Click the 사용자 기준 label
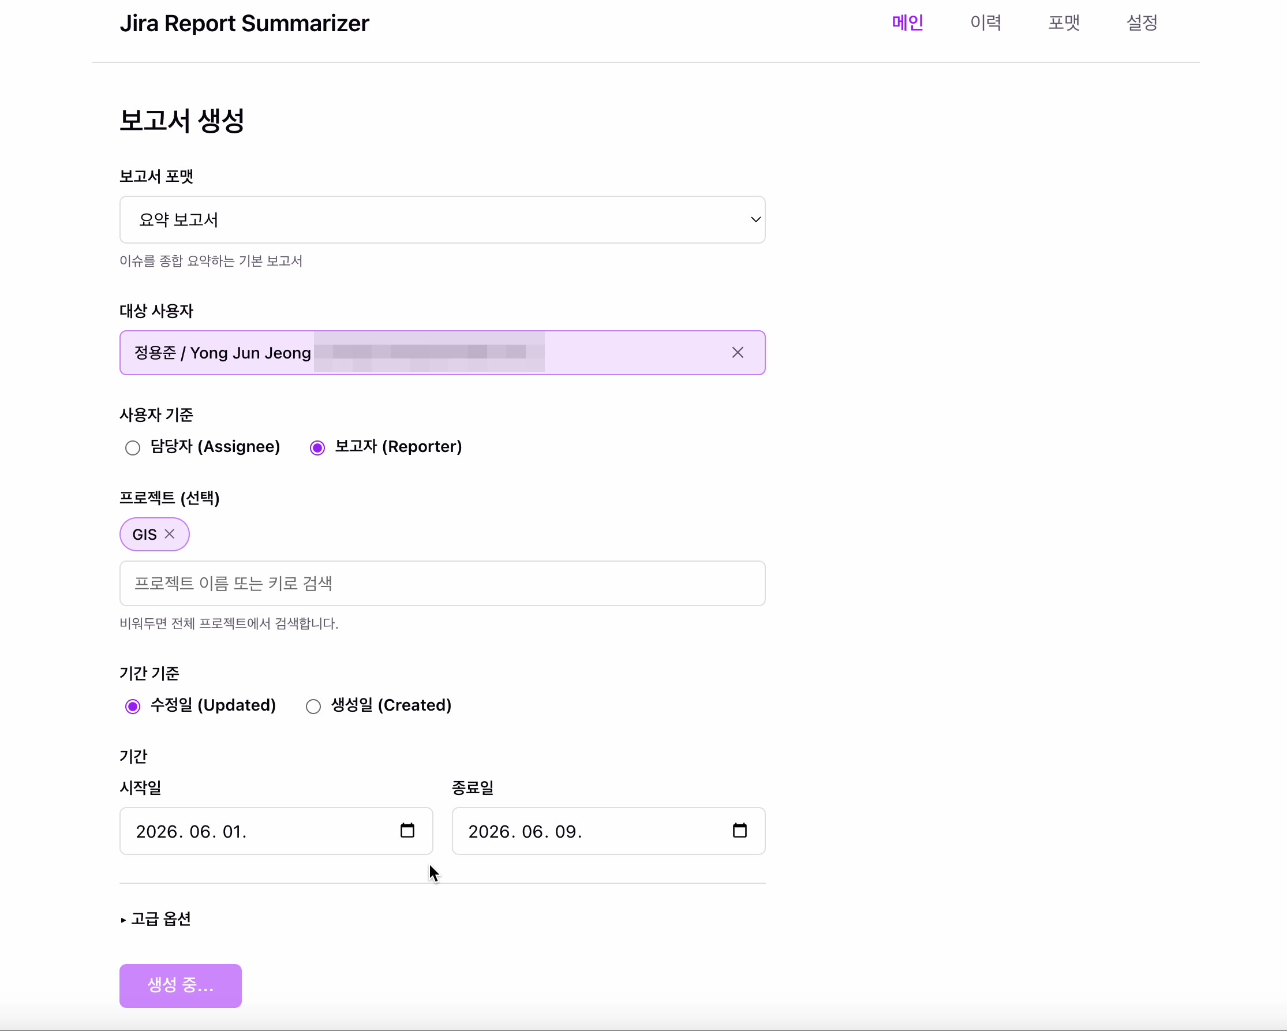The image size is (1287, 1031). [x=156, y=415]
